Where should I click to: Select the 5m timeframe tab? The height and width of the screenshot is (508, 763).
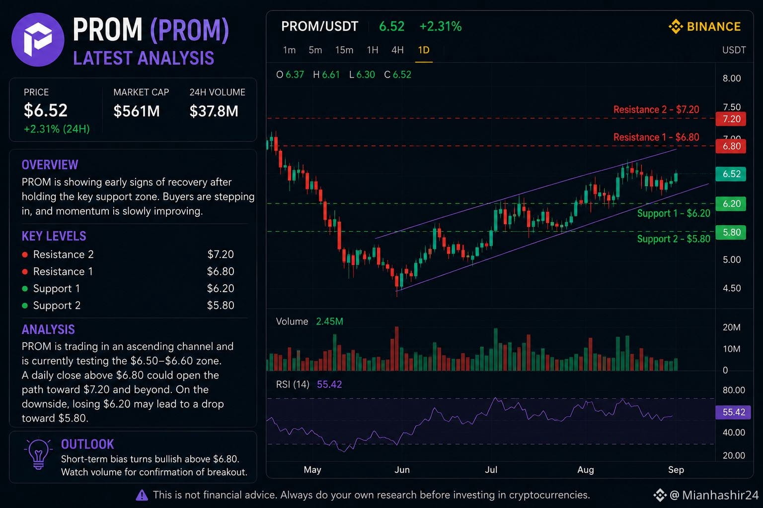pos(315,50)
